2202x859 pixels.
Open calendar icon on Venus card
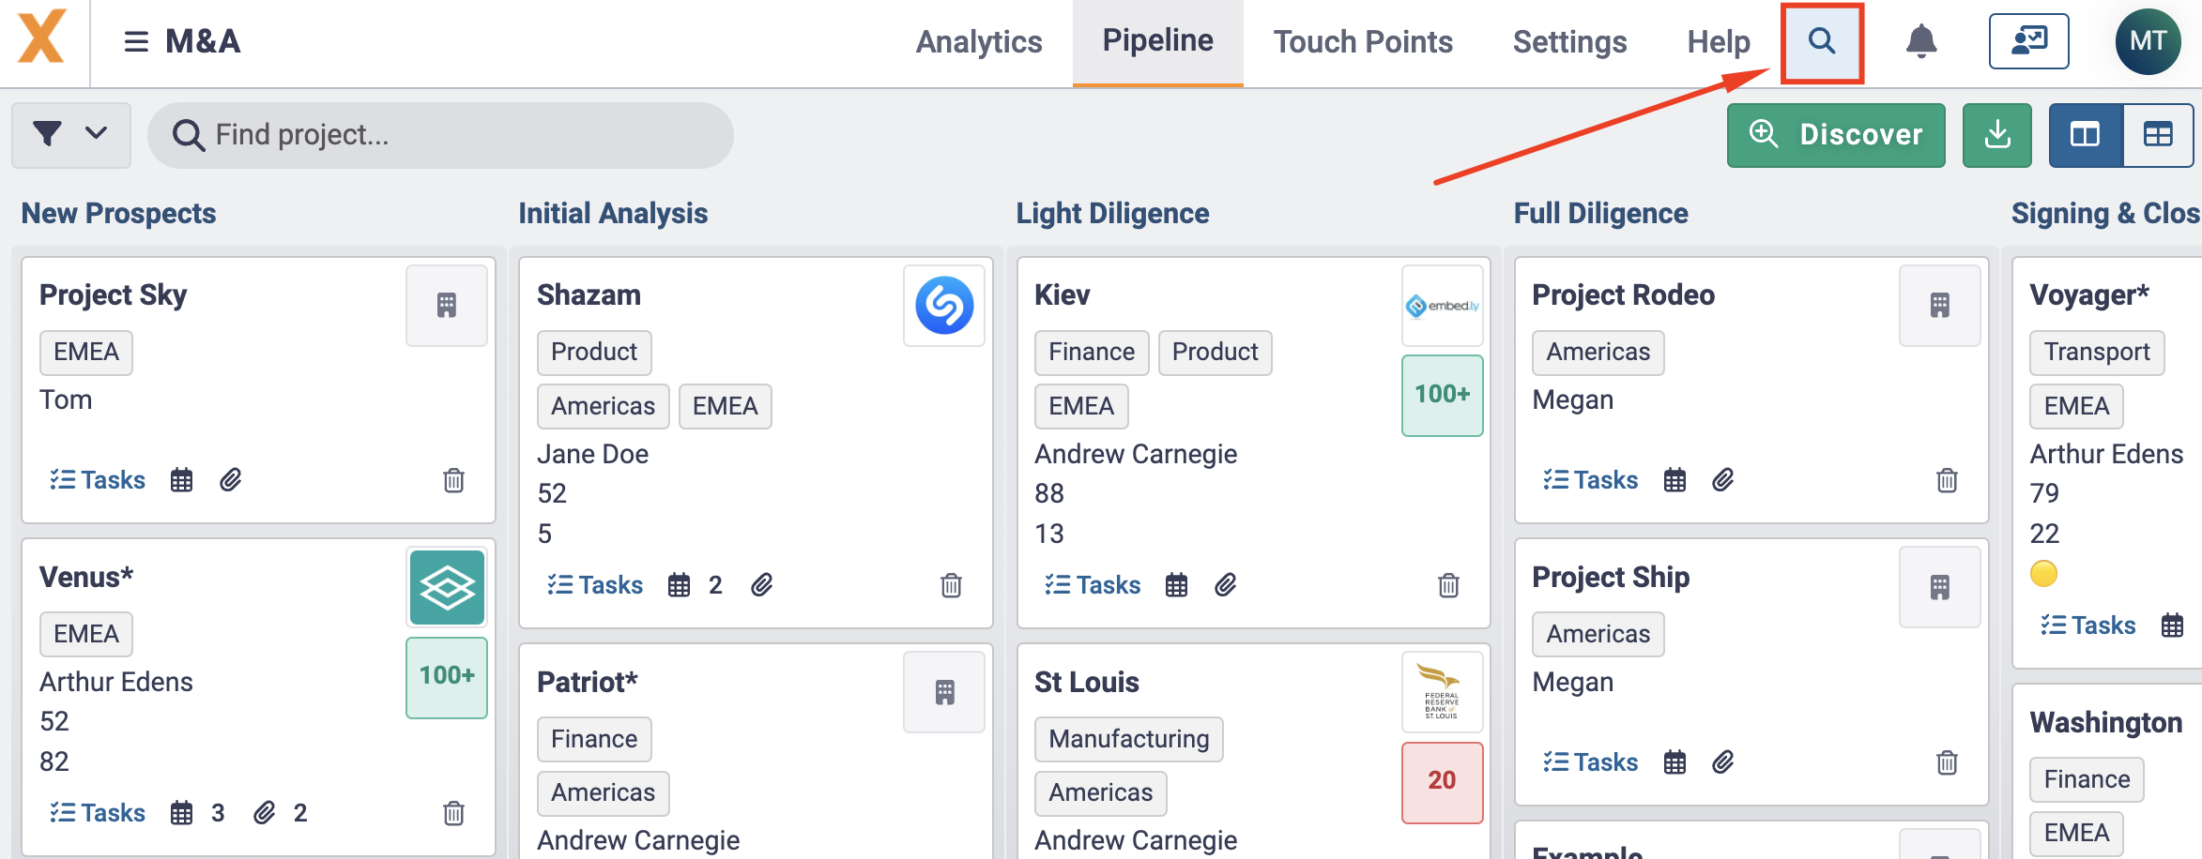coord(181,812)
